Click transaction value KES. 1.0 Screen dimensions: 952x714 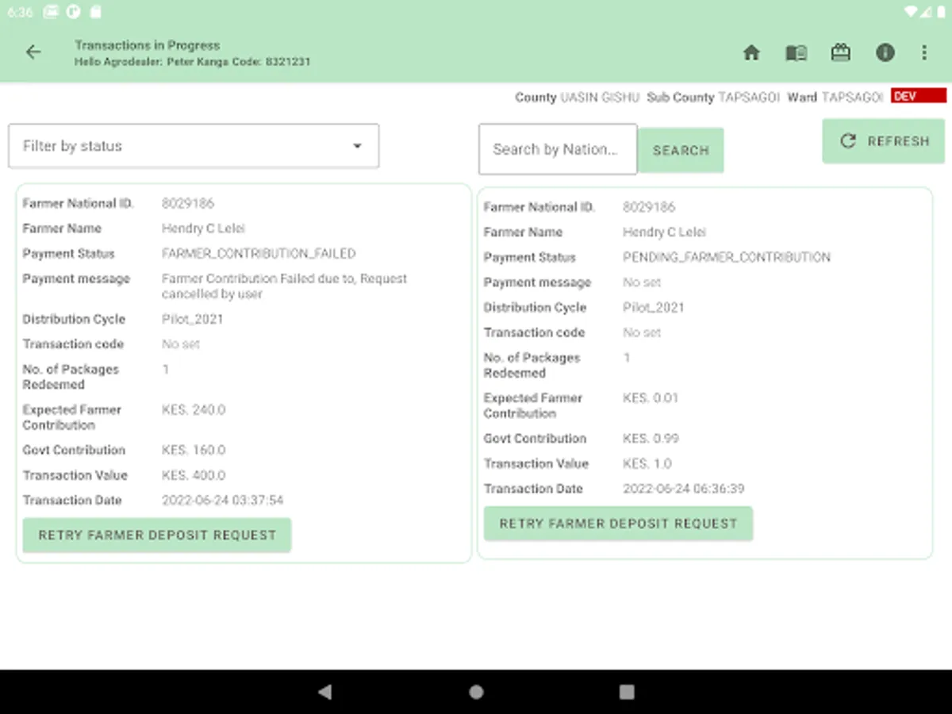(x=647, y=463)
